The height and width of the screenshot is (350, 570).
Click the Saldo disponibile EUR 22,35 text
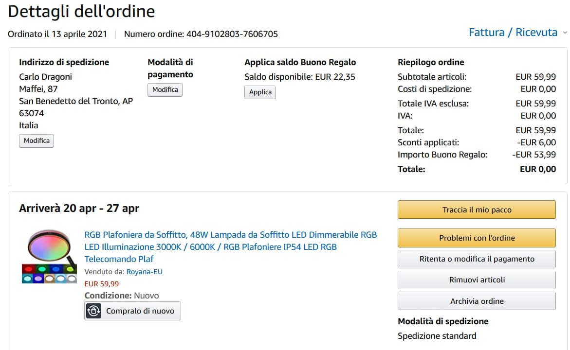299,77
